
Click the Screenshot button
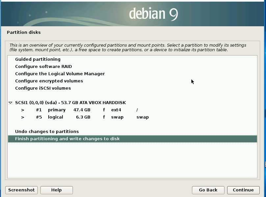click(22, 190)
